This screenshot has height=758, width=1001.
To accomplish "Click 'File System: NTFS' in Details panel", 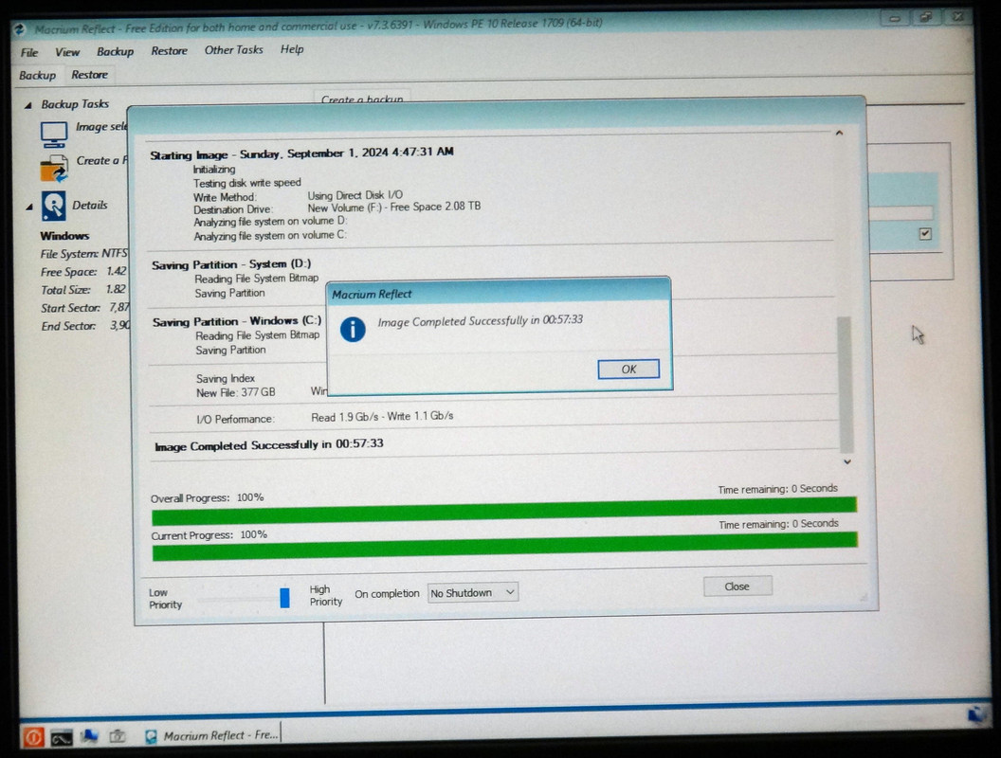I will pos(84,254).
